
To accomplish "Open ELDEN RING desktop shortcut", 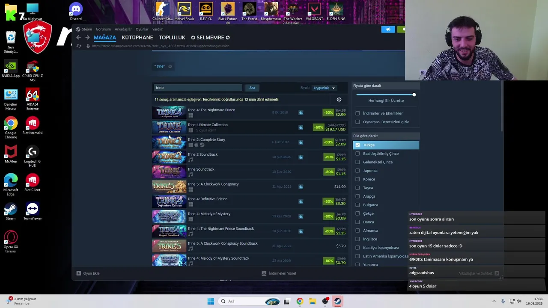I will click(336, 12).
